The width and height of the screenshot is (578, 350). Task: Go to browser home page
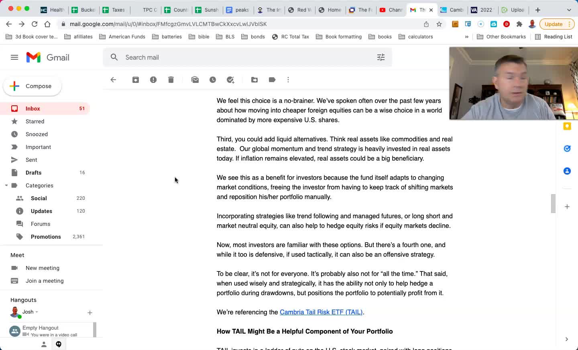coord(47,24)
